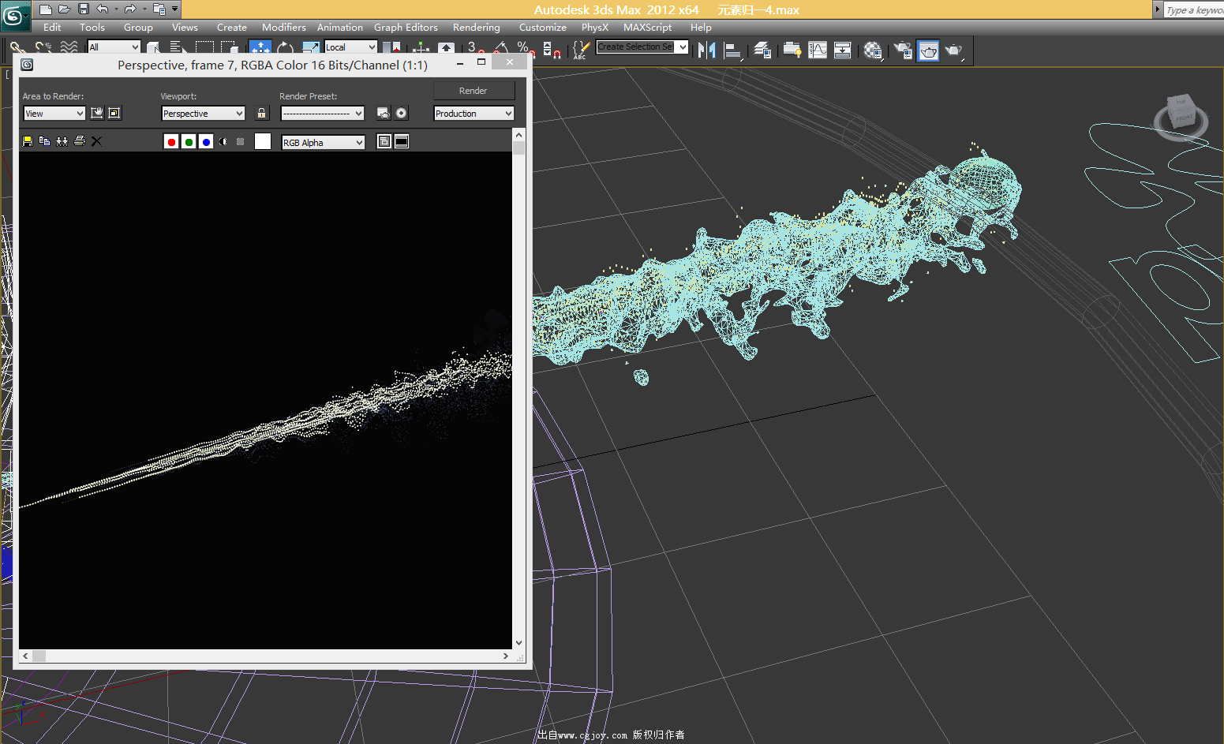The height and width of the screenshot is (744, 1224).
Task: Open the Production render mode dropdown
Action: 474,114
